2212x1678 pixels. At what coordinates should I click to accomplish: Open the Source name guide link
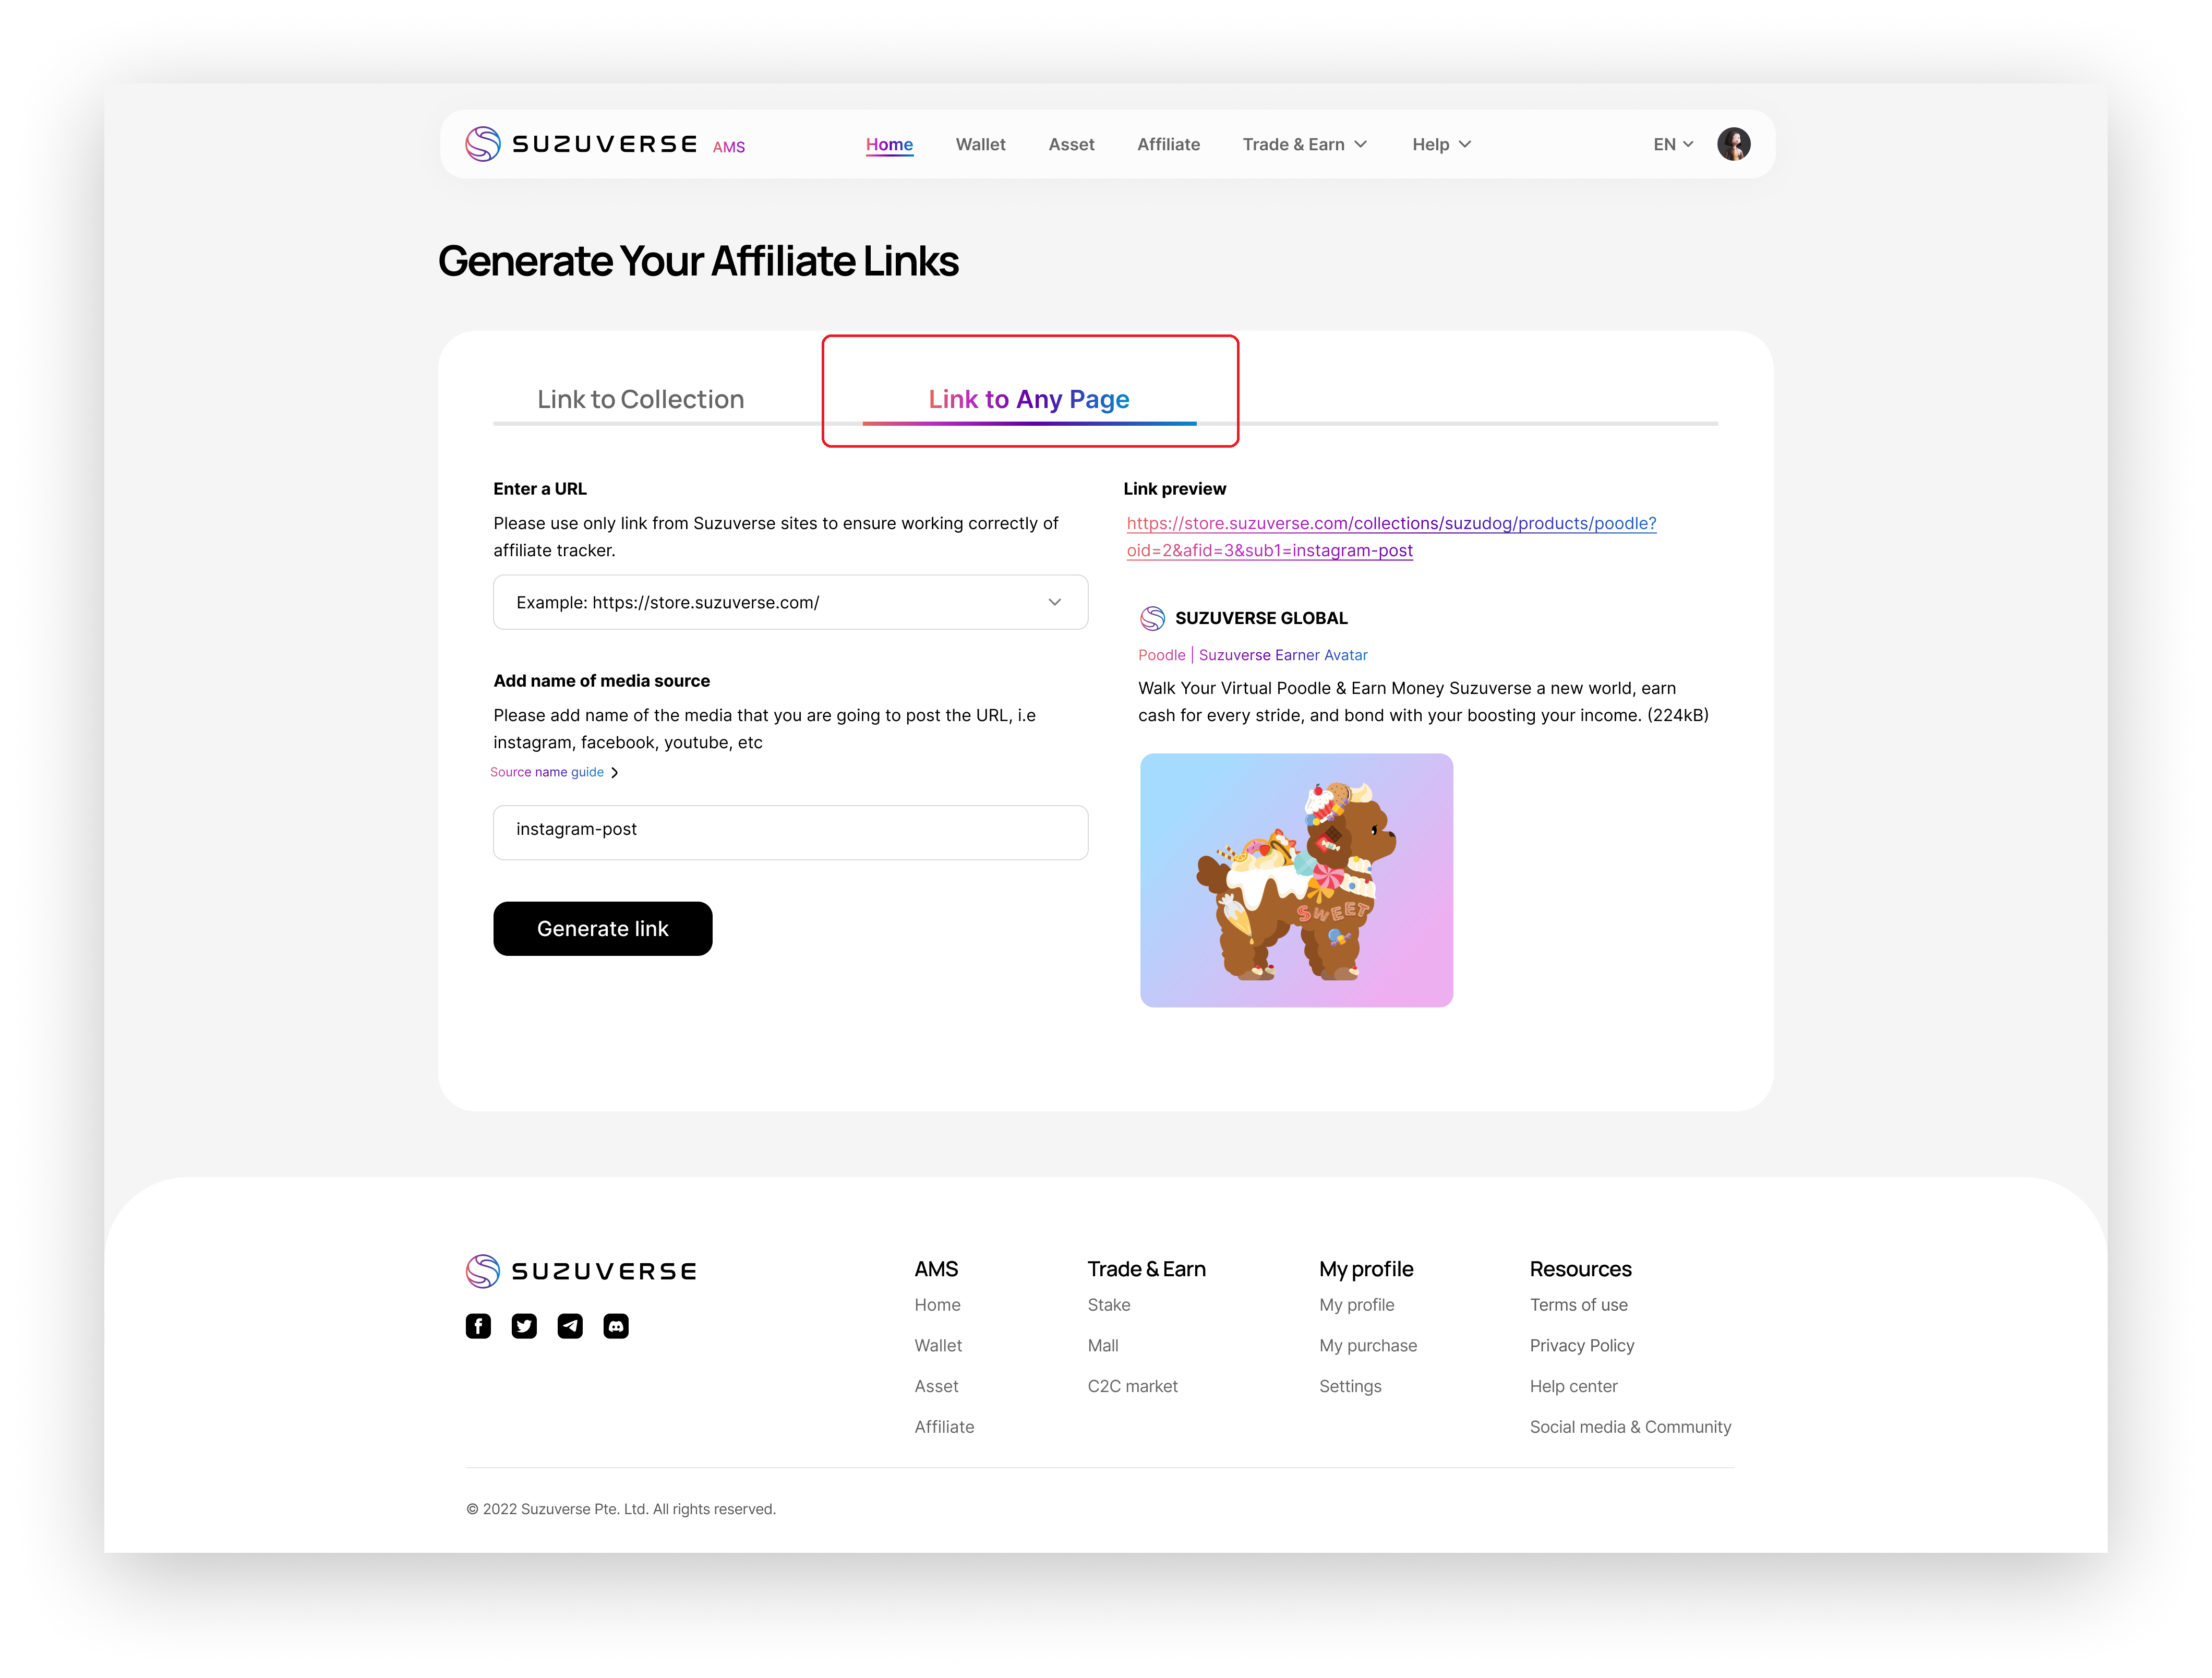point(547,772)
